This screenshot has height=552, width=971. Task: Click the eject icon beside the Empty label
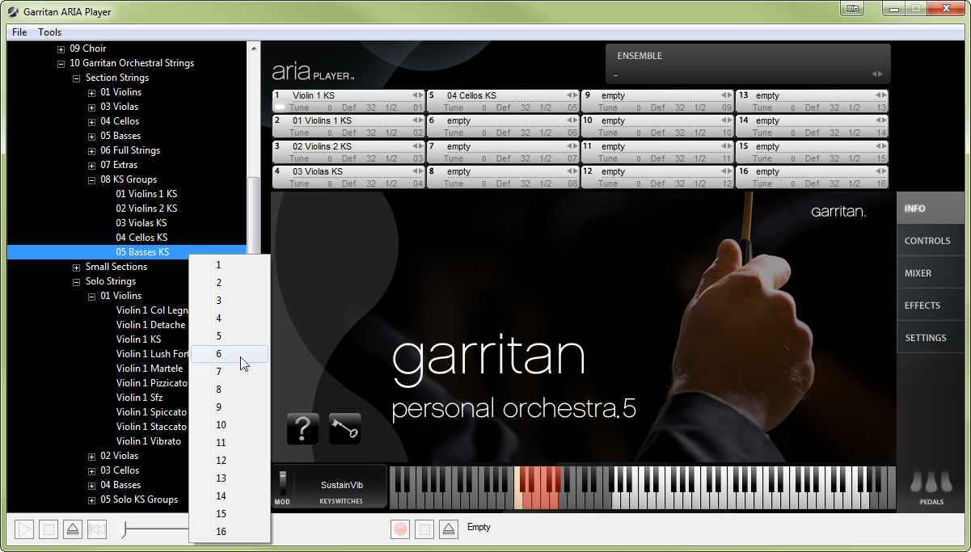[449, 529]
